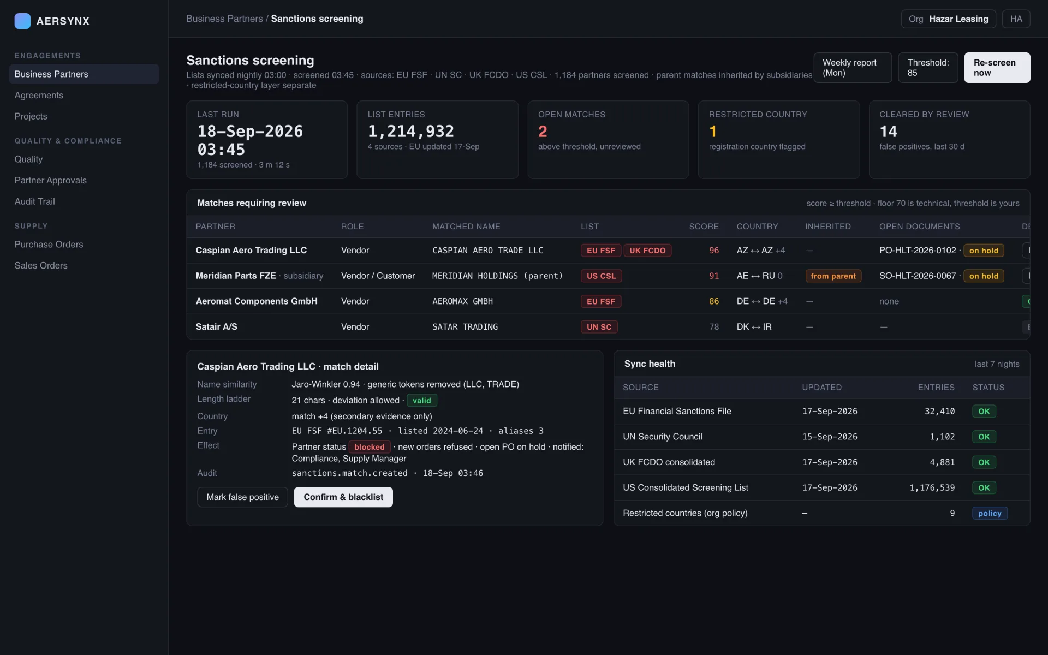The image size is (1048, 655).
Task: Click Confirm & blacklist button
Action: point(343,497)
